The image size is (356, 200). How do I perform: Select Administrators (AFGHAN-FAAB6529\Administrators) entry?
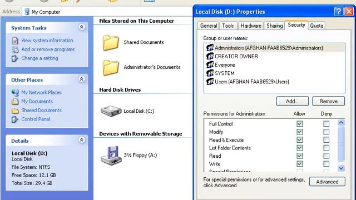pyautogui.click(x=269, y=48)
